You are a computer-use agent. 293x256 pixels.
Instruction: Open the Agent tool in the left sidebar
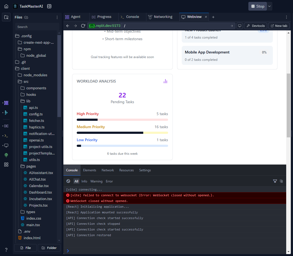coord(6,103)
